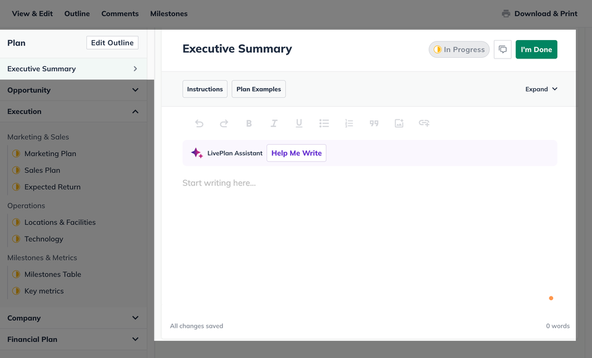The height and width of the screenshot is (358, 592).
Task: Switch to the View & Edit tab
Action: pyautogui.click(x=33, y=14)
